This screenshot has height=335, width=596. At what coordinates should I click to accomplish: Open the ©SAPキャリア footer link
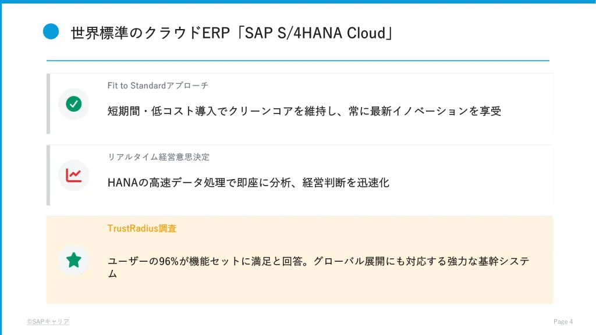tap(48, 322)
